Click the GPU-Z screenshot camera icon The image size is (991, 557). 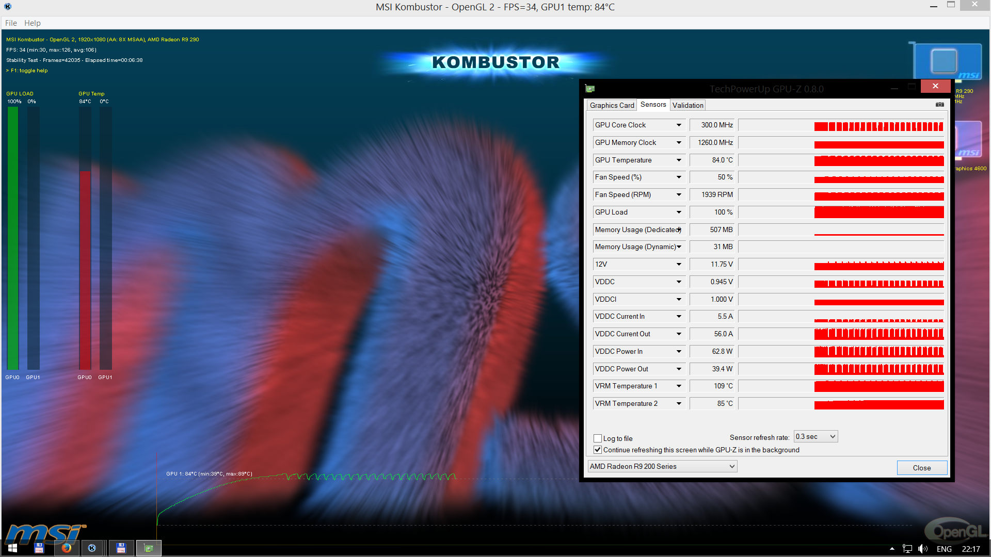click(939, 105)
